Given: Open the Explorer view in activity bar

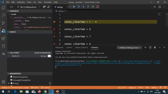Looking at the screenshot, I should coord(3,8).
